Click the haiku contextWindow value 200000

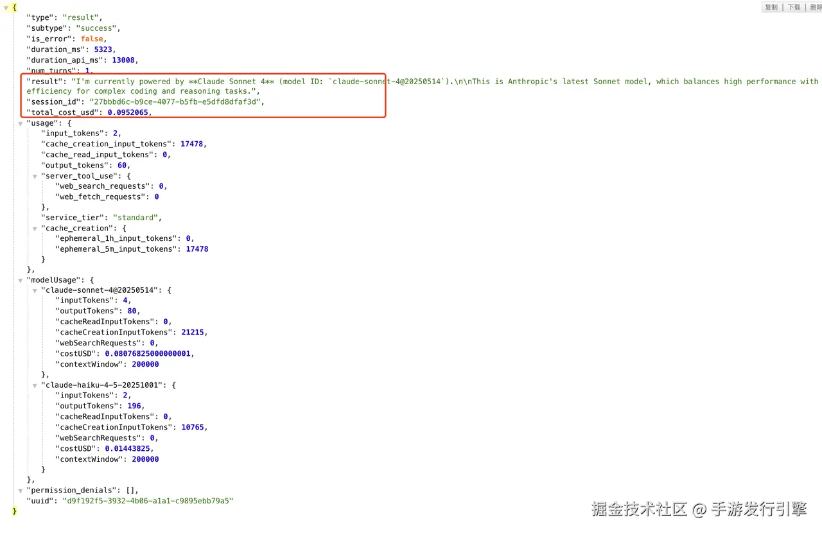pyautogui.click(x=145, y=459)
